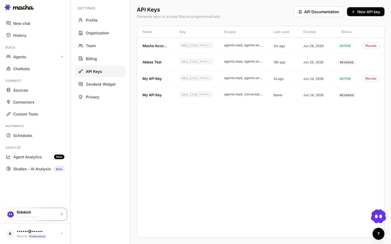Click the Agent Analytics chart icon
This screenshot has width=391, height=244.
tap(9, 157)
